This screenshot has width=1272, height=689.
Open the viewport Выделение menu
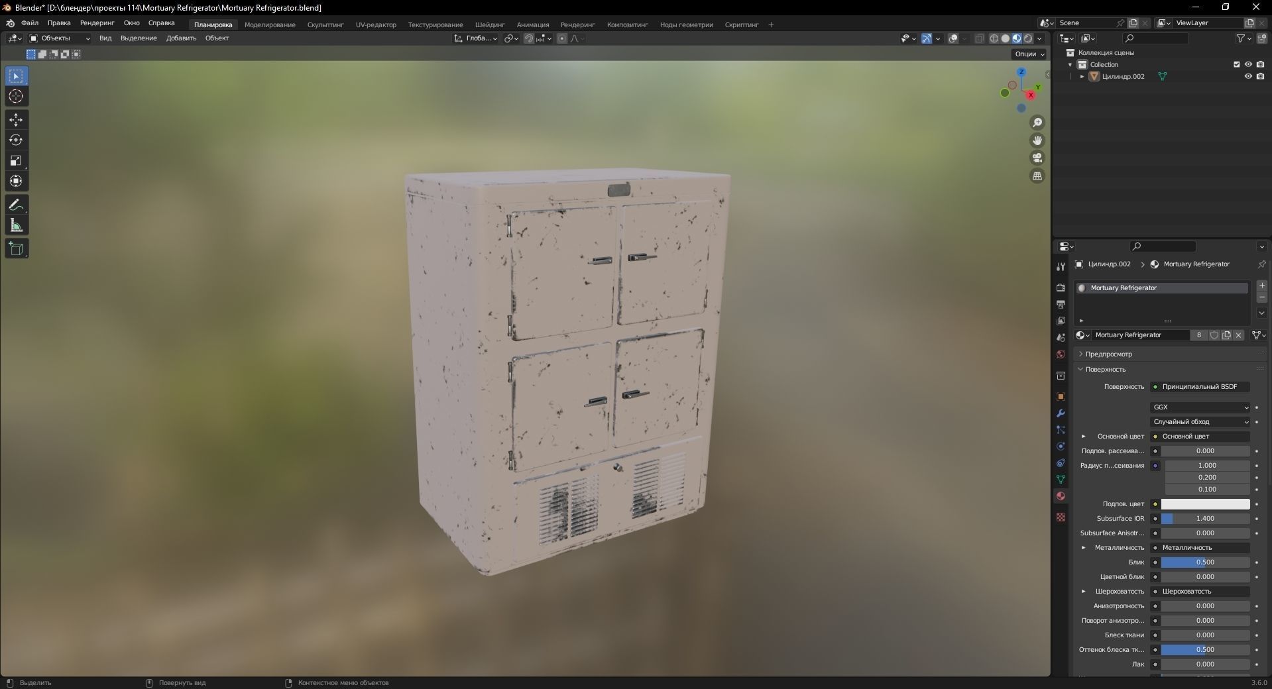point(139,38)
